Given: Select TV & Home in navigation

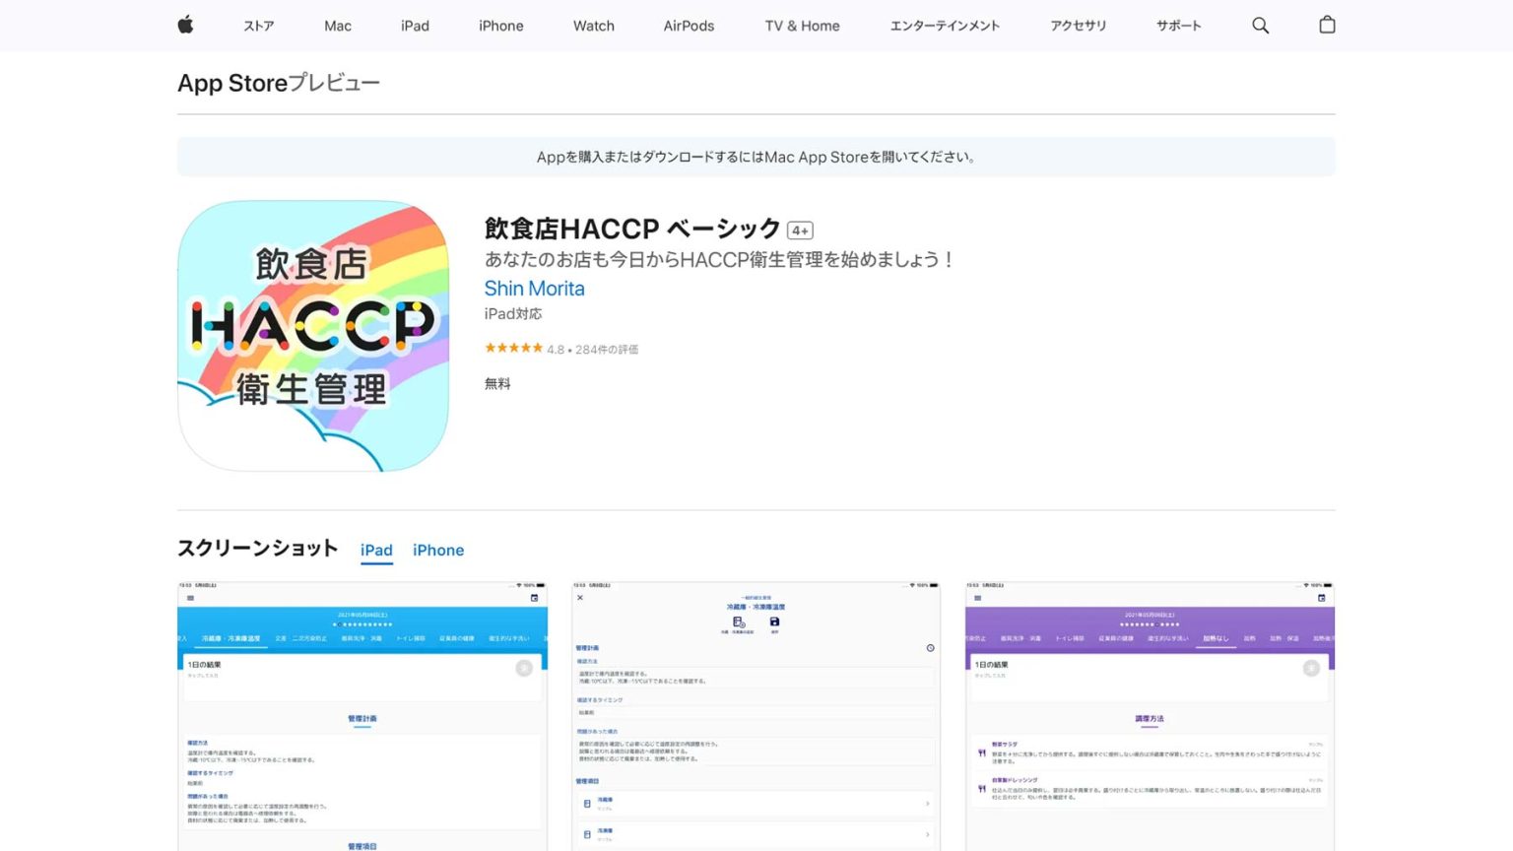Looking at the screenshot, I should (801, 26).
